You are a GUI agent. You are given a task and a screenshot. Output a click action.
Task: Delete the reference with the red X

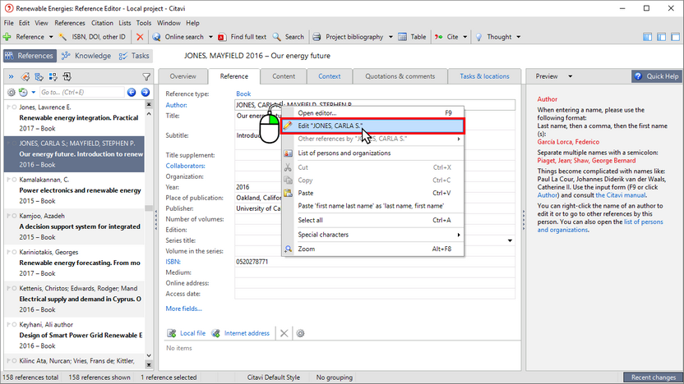(x=140, y=37)
